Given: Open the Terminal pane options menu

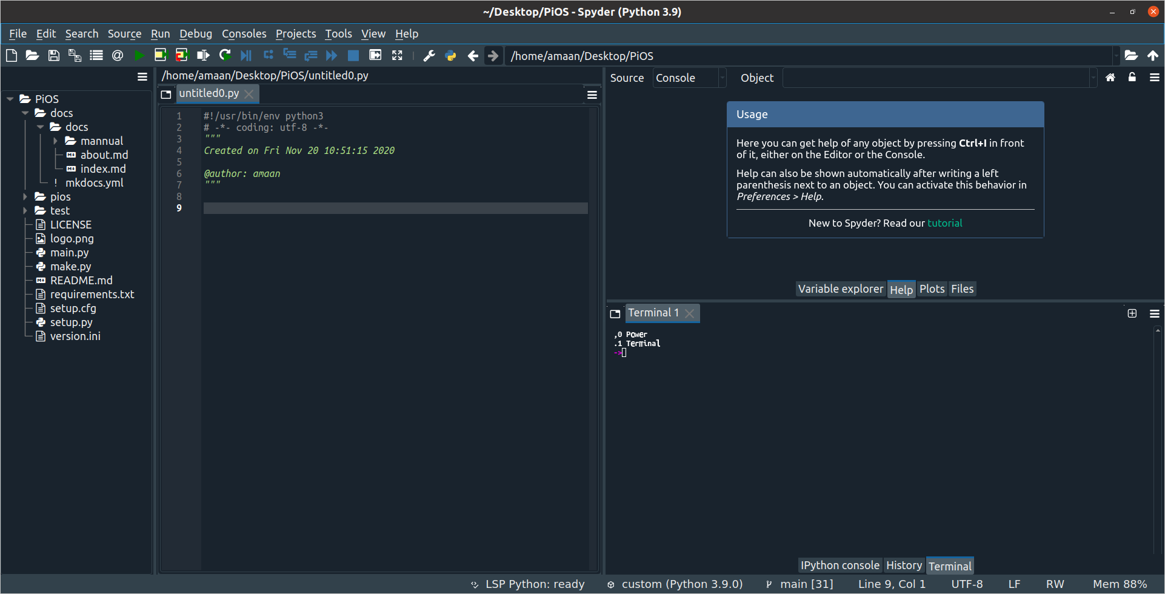Looking at the screenshot, I should 1154,313.
